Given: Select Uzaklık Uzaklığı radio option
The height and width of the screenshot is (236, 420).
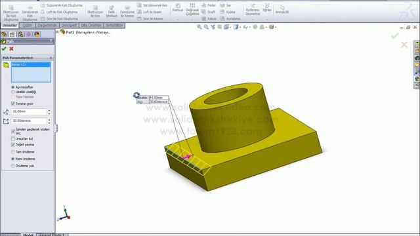Looking at the screenshot, I should (12, 92).
